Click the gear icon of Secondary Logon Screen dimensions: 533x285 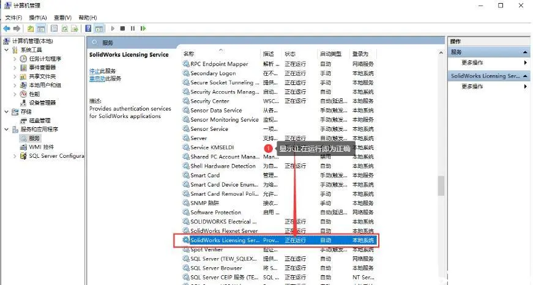click(186, 73)
